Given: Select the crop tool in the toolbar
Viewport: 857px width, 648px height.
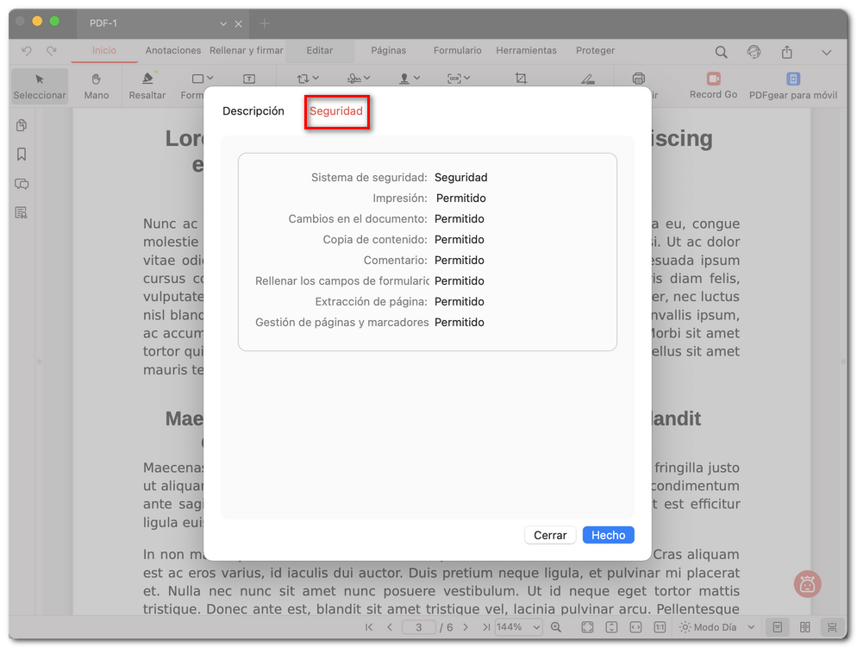Looking at the screenshot, I should 521,78.
